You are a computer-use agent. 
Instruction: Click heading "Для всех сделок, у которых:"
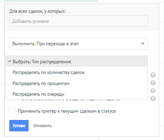[x=37, y=11]
